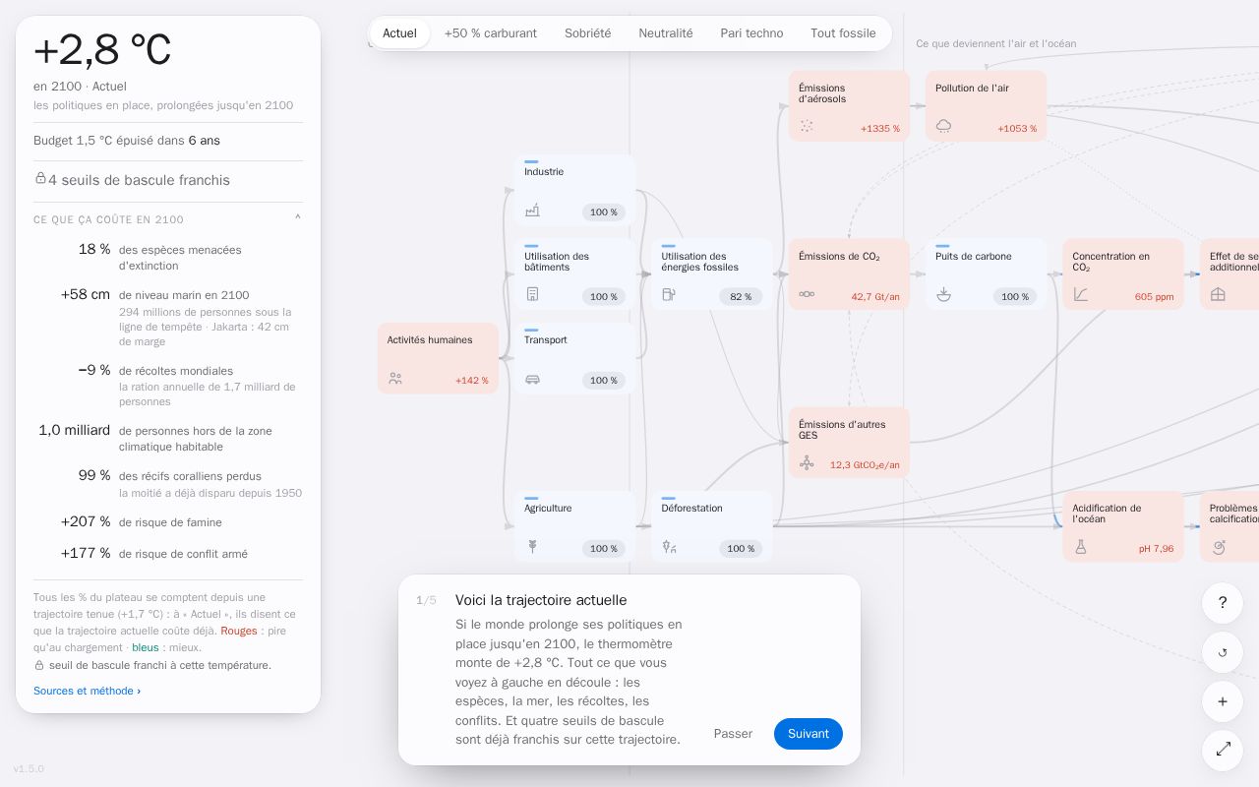Click the '4 seuils de bascule franchis' text
Viewport: 1259px width, 787px height.
point(139,180)
